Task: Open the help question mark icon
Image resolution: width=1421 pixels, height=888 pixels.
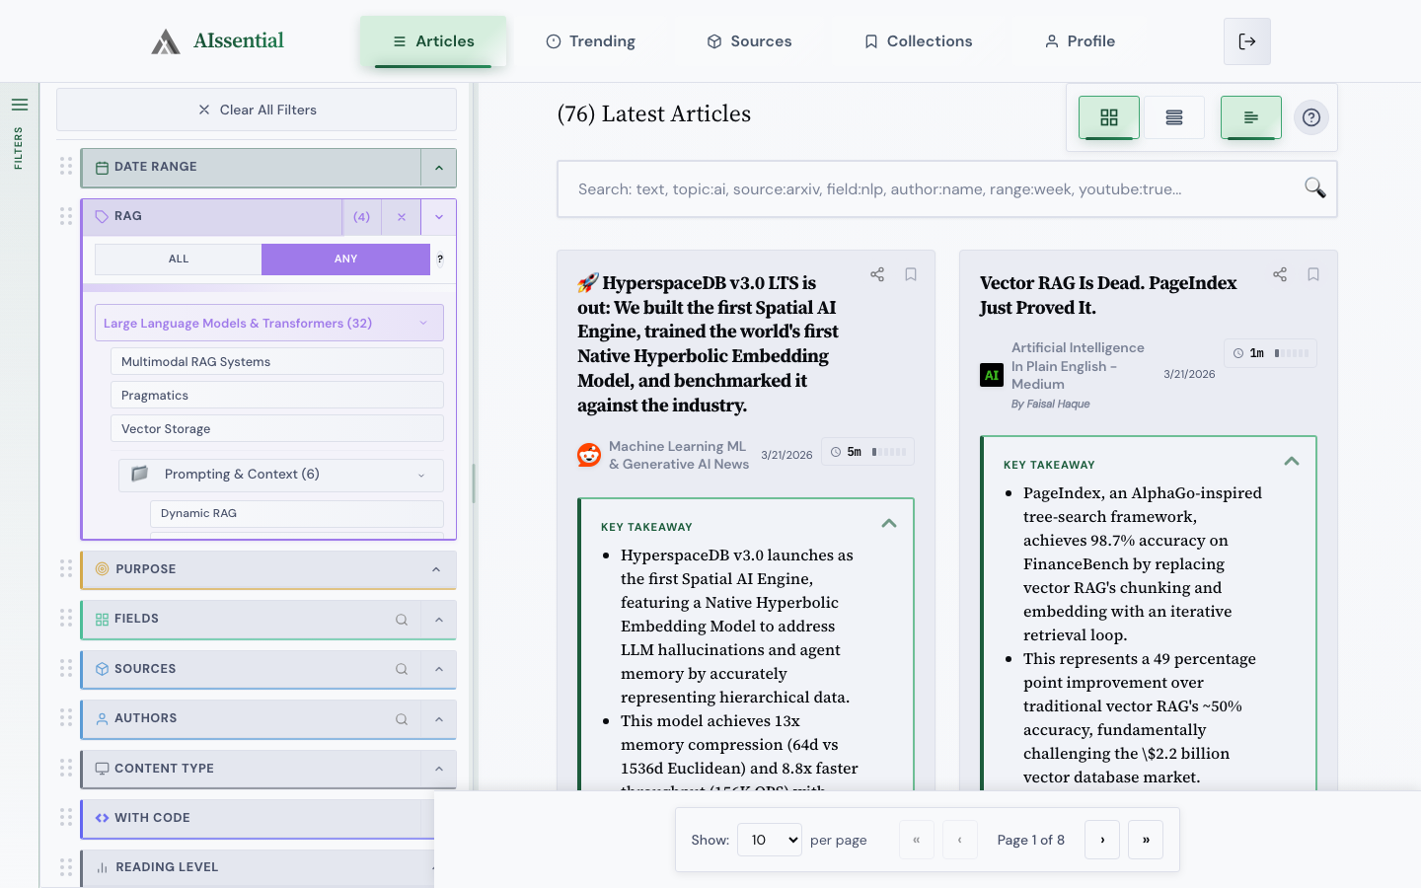Action: [x=1311, y=117]
